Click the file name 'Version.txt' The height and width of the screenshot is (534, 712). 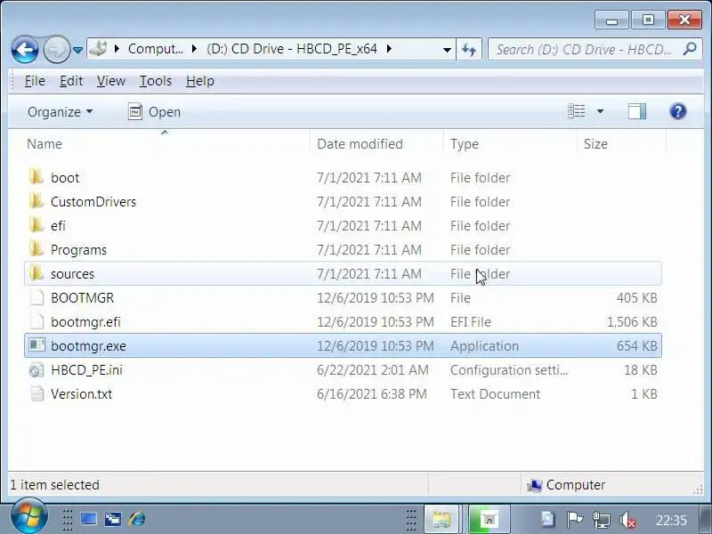coord(81,394)
